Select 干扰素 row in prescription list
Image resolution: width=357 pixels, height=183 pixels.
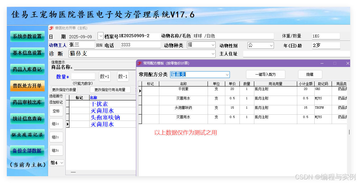101,104
